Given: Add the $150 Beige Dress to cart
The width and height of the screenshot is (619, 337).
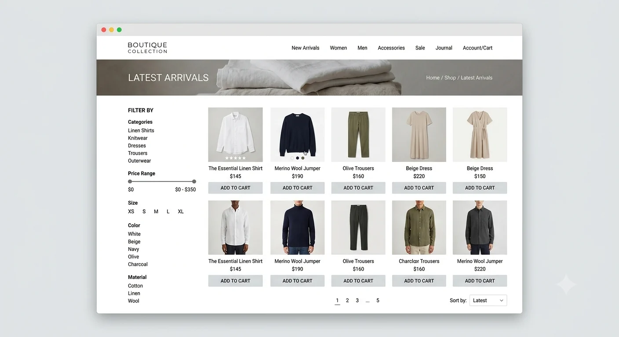Looking at the screenshot, I should click(x=480, y=188).
